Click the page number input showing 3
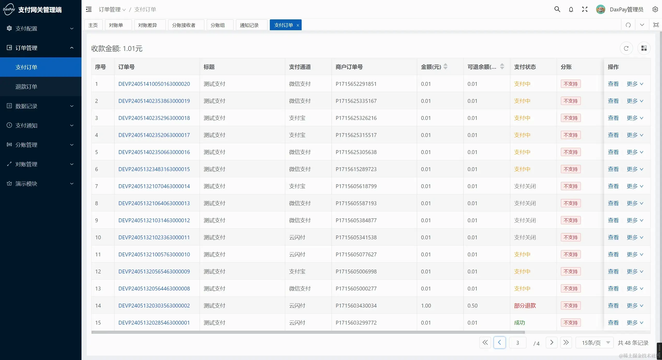 click(517, 342)
